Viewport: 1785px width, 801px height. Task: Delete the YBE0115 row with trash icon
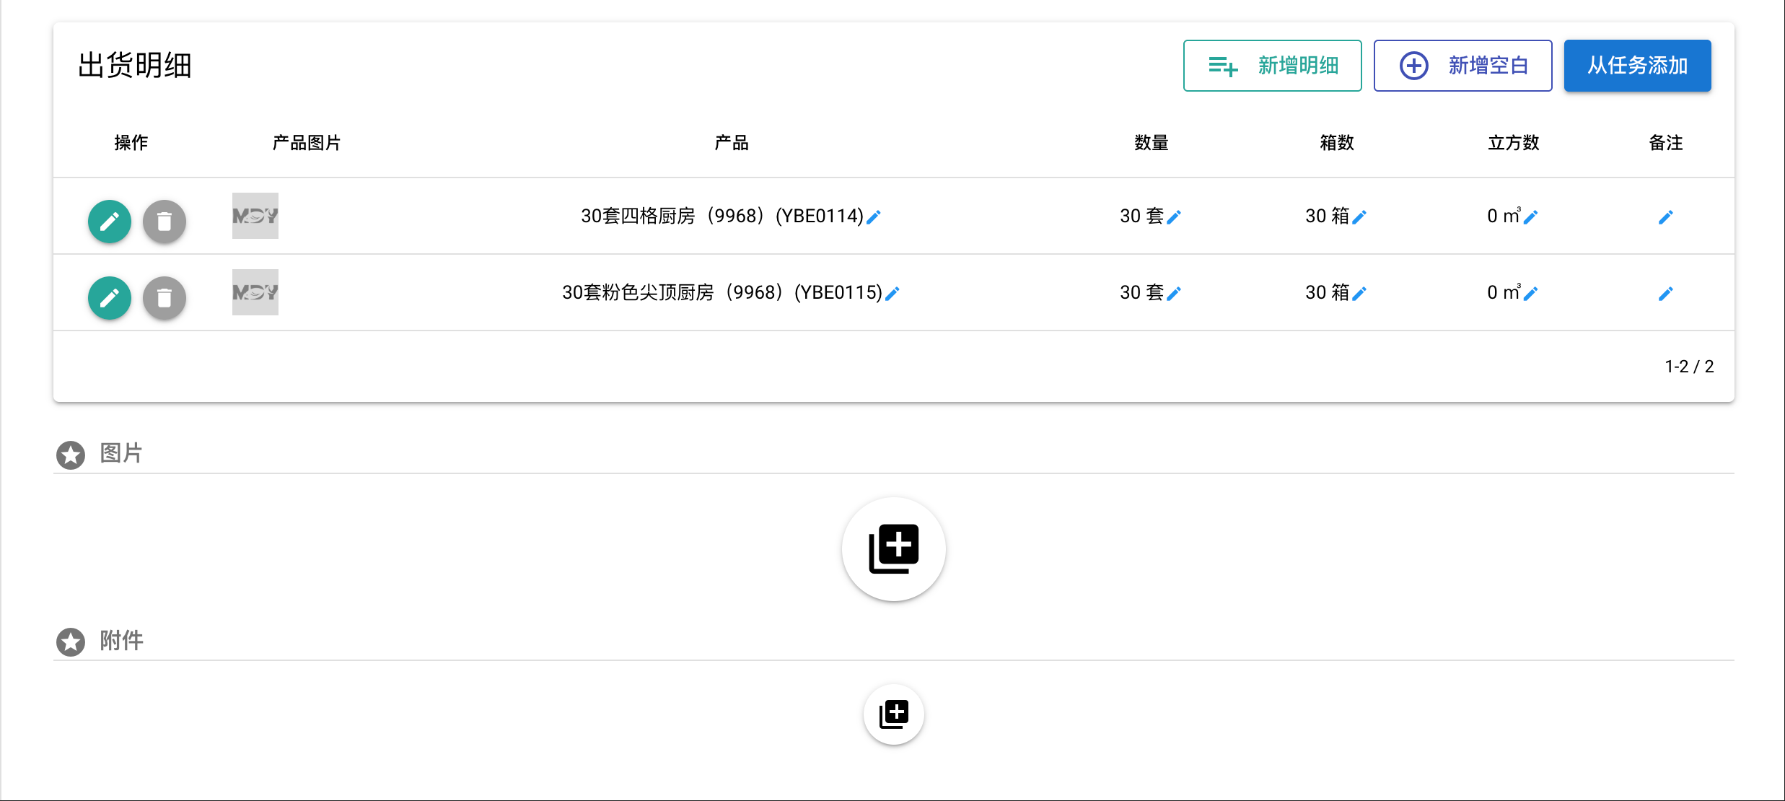[165, 297]
